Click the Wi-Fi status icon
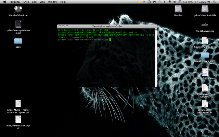The width and height of the screenshot is (219, 137). click(x=169, y=2)
